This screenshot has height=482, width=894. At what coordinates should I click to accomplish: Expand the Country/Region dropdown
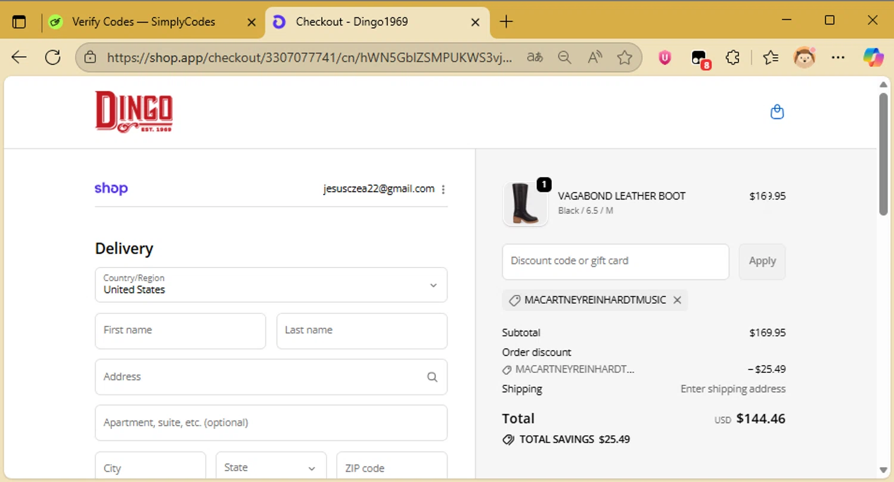271,285
